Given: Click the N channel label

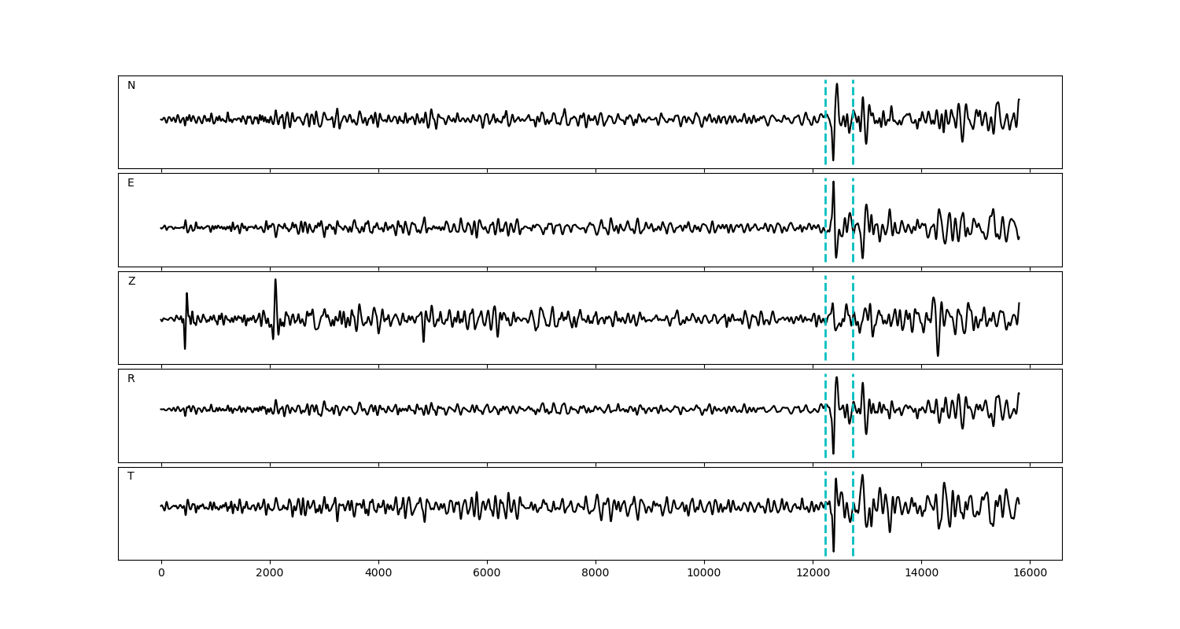Looking at the screenshot, I should pyautogui.click(x=131, y=86).
